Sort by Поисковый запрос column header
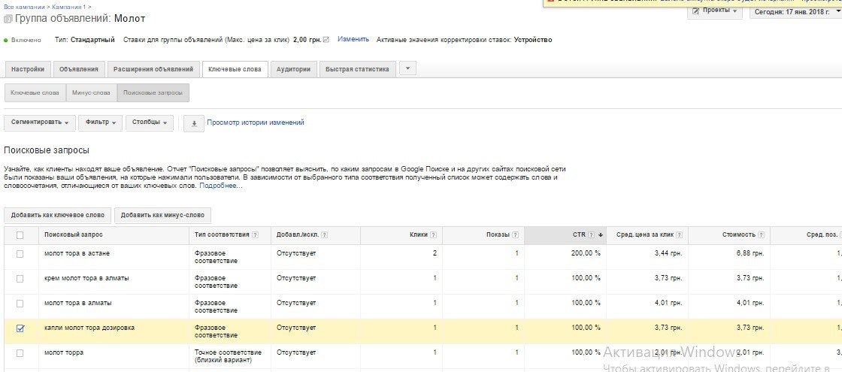Viewport: 842px width, 372px height. click(x=74, y=235)
